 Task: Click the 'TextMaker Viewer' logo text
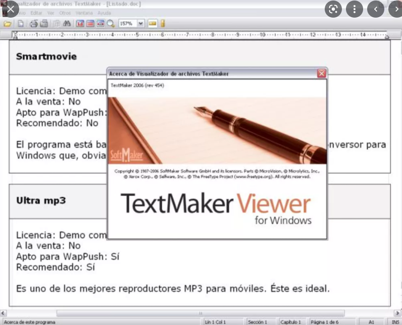(x=216, y=203)
